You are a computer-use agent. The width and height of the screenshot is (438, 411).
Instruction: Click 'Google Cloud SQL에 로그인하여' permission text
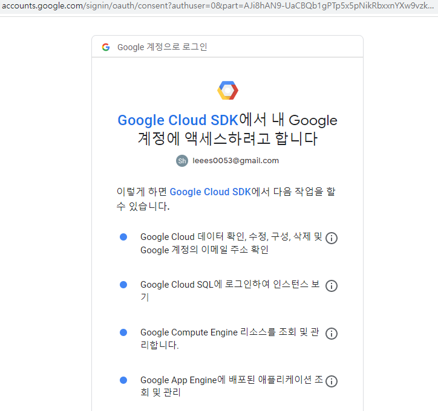(230, 291)
